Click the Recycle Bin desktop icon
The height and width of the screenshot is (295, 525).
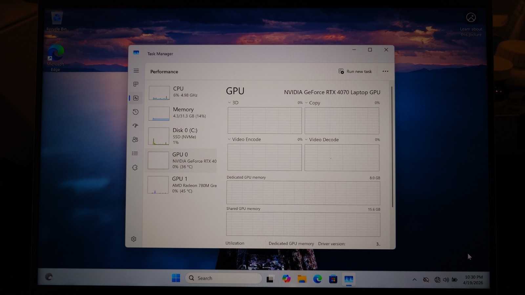tap(57, 21)
